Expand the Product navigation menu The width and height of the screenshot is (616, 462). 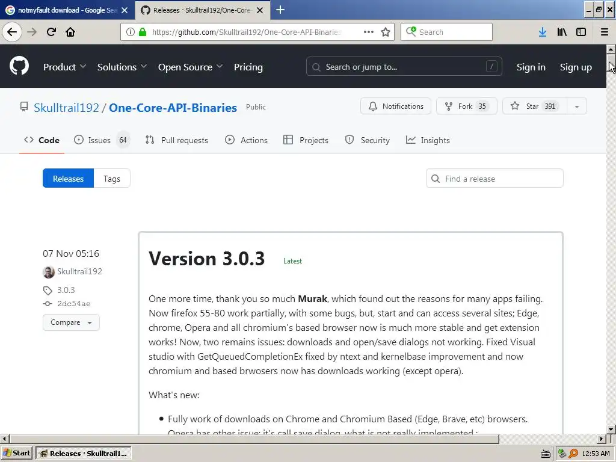coord(64,67)
